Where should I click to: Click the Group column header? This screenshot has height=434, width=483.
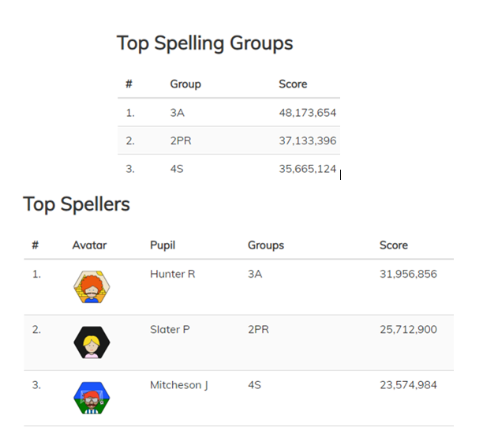(185, 84)
